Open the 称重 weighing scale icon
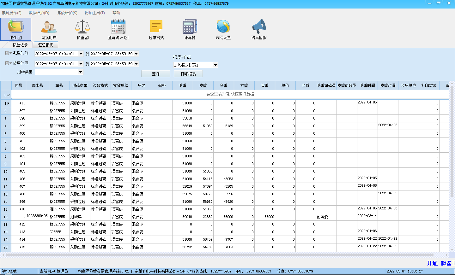Viewport: 455px width, 275px height. click(x=82, y=27)
